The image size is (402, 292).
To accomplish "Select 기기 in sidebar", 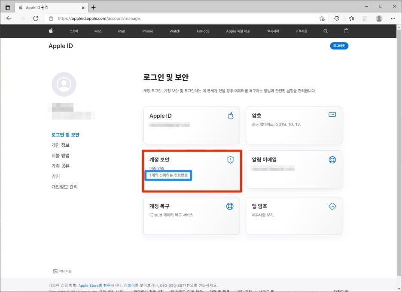I will point(55,176).
